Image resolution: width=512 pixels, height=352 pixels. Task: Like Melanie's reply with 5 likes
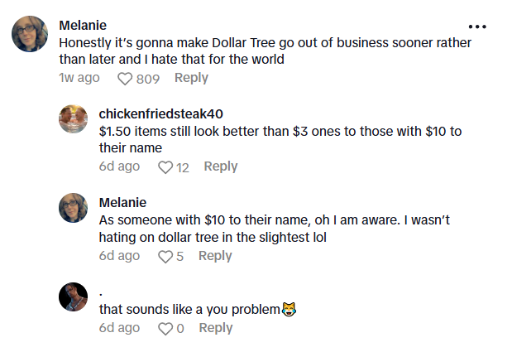[x=165, y=257]
